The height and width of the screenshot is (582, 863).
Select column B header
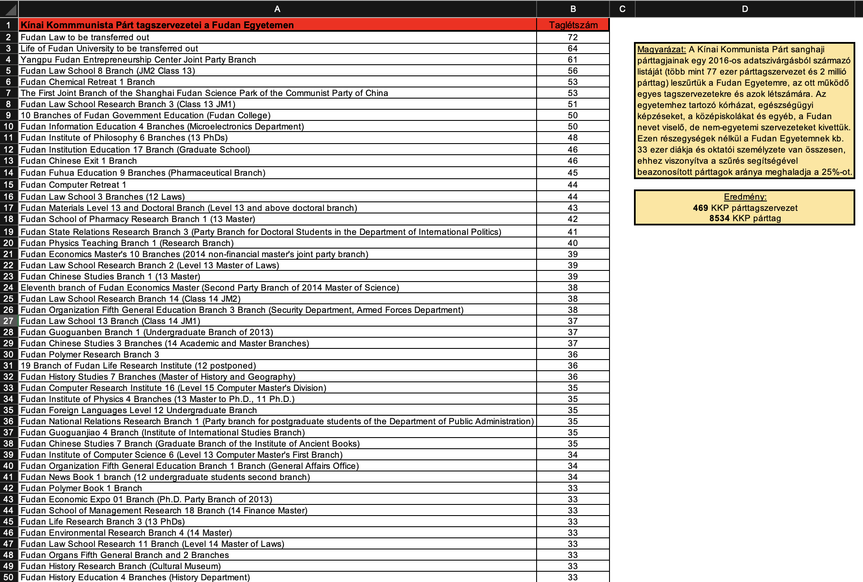coord(573,9)
